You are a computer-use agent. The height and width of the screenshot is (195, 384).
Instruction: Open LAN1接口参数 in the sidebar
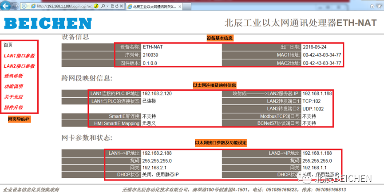coord(20,56)
